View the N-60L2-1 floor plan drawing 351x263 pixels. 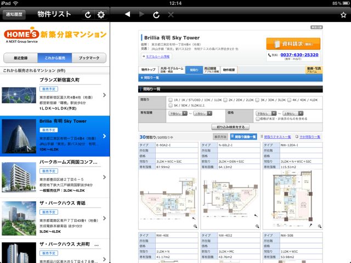[x=230, y=199]
